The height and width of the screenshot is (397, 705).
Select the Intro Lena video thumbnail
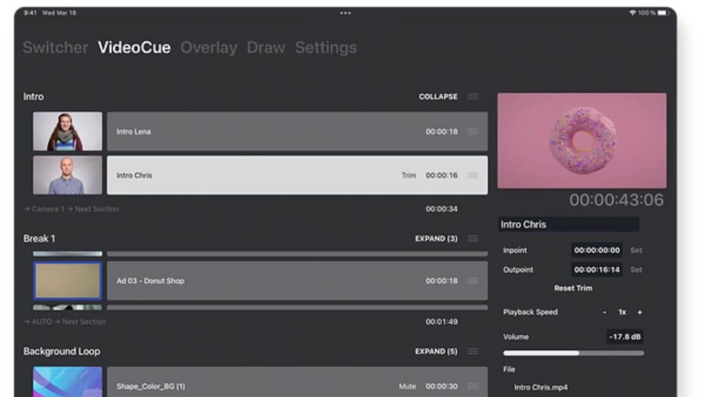coord(67,132)
